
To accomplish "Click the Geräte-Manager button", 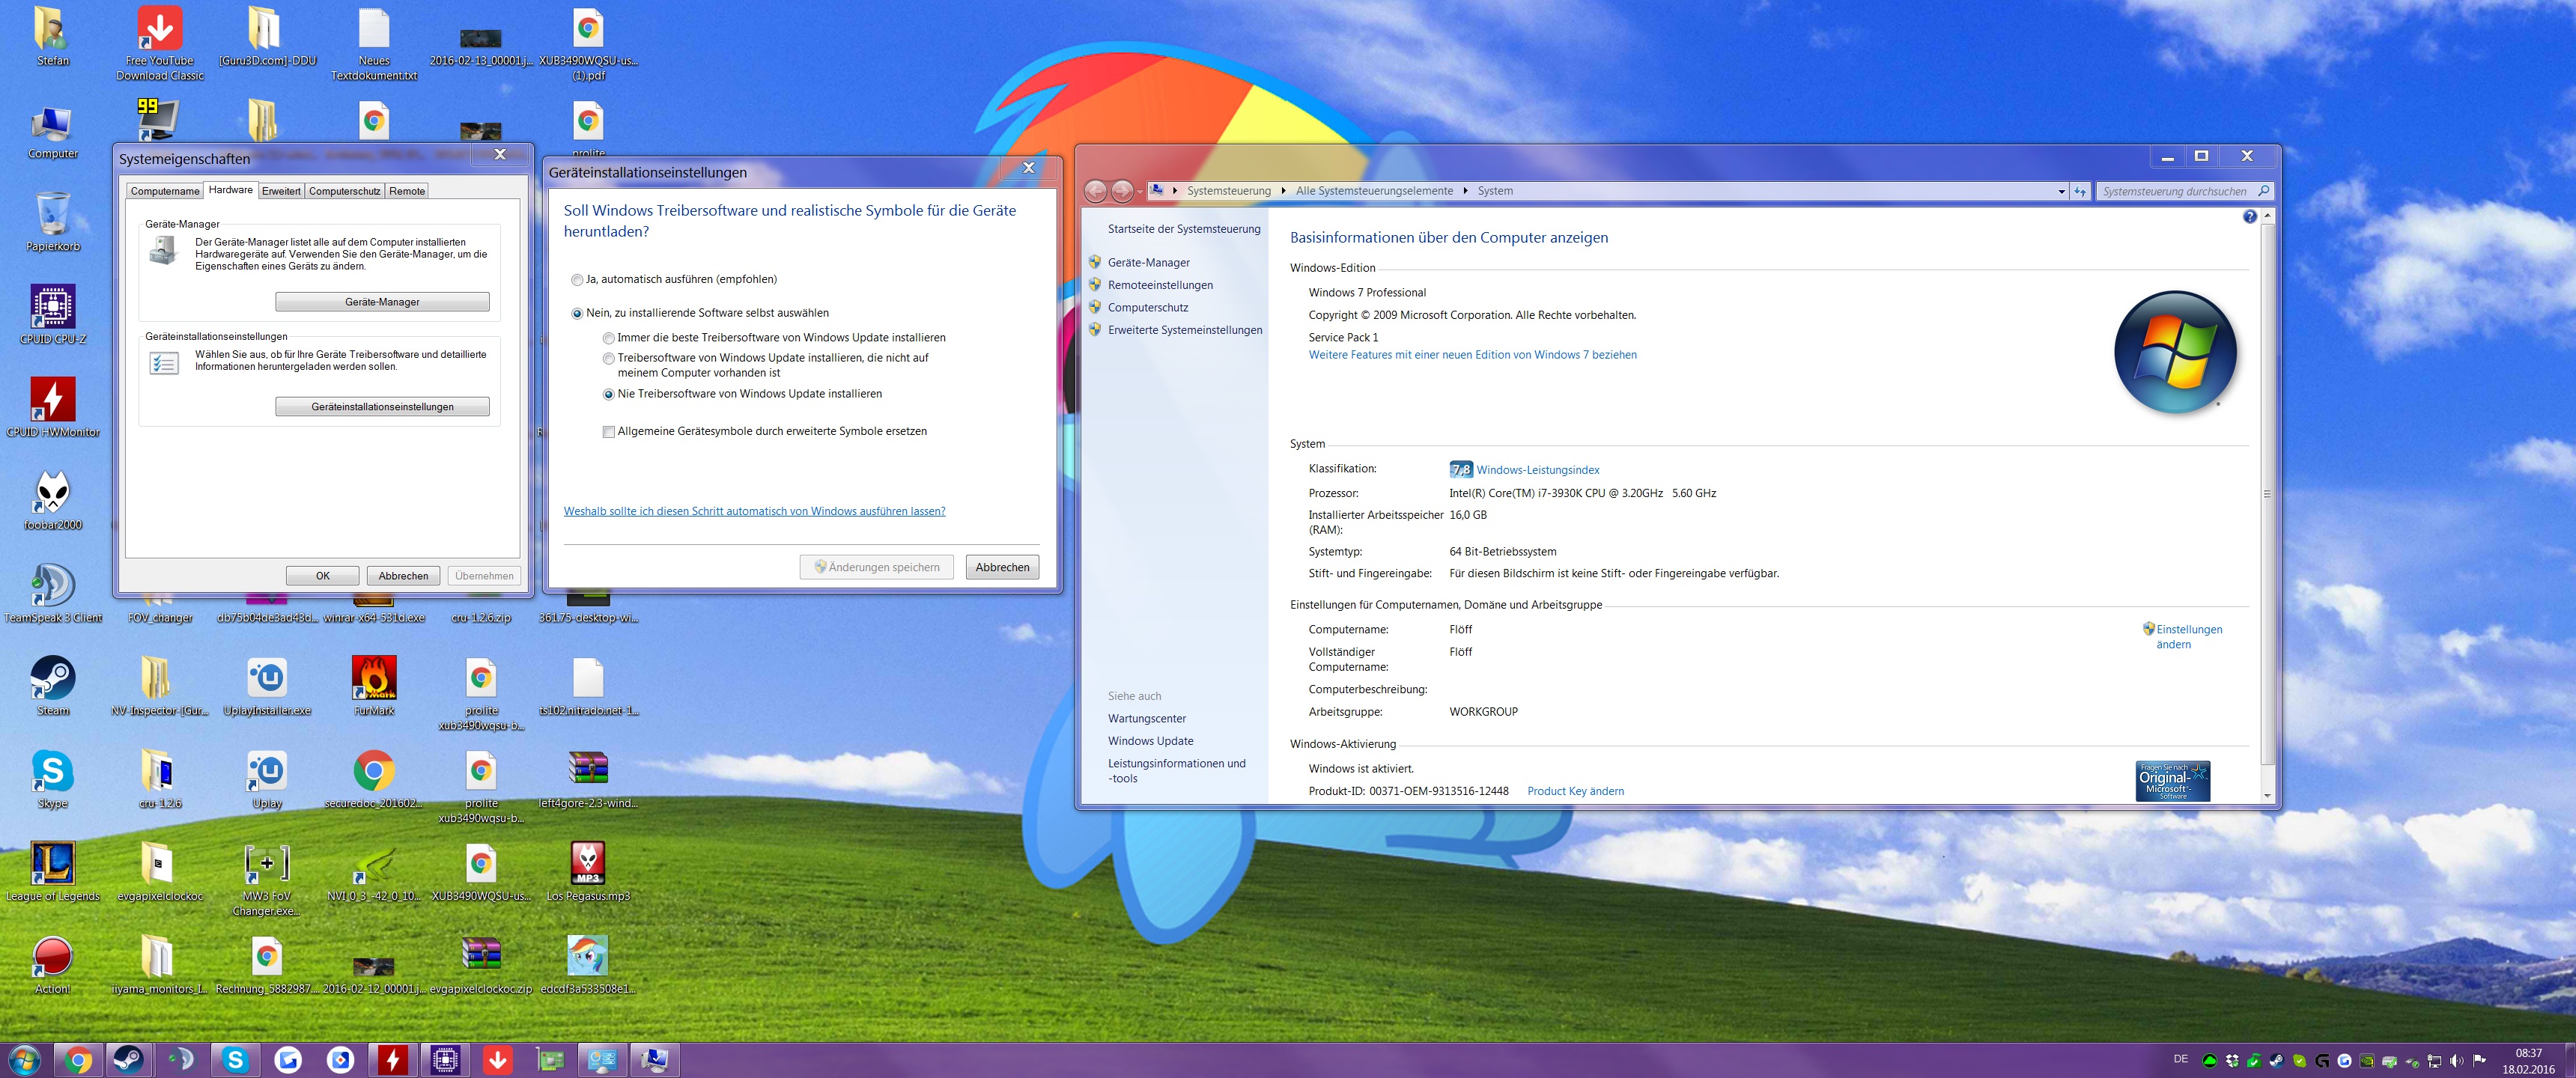I will (x=382, y=302).
